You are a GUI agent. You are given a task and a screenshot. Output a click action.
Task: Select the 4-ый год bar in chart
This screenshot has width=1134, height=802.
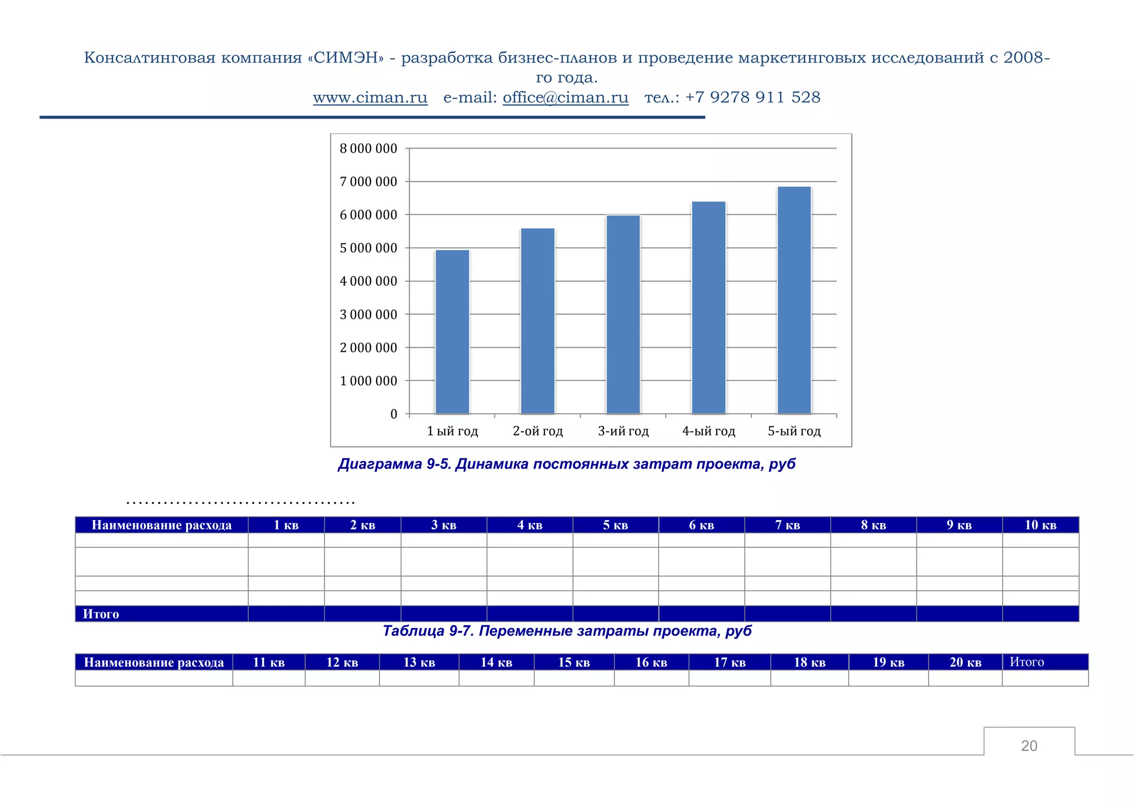tap(709, 307)
